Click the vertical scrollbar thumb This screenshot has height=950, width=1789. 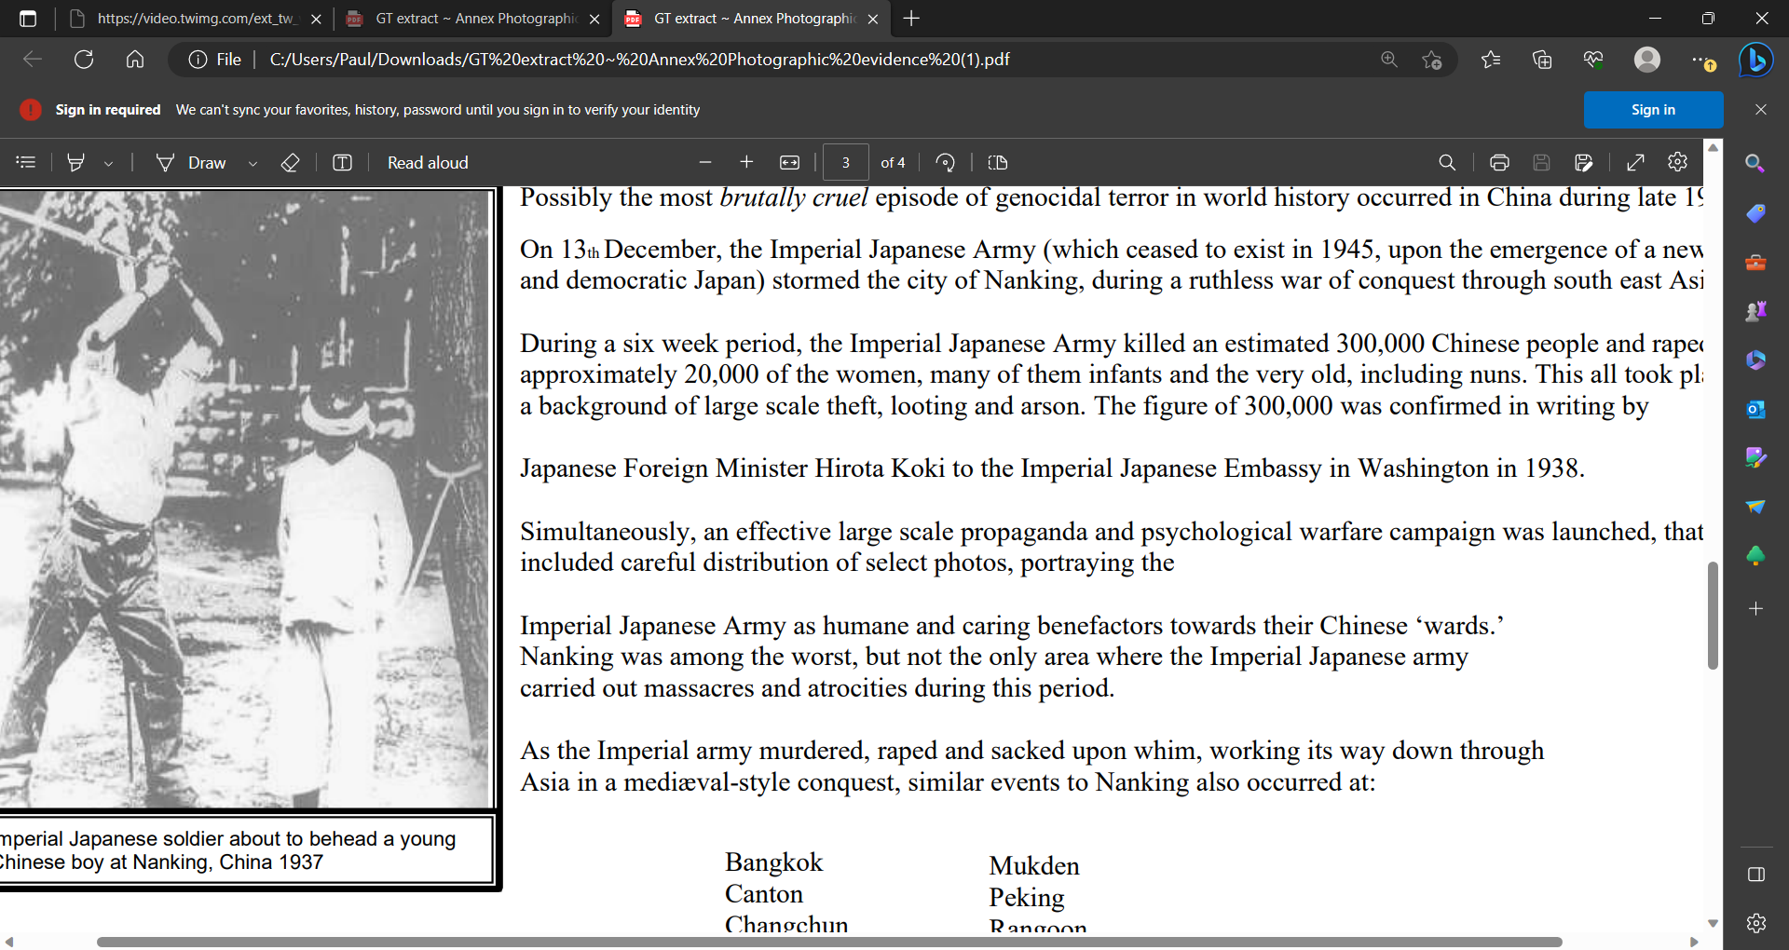point(1713,616)
